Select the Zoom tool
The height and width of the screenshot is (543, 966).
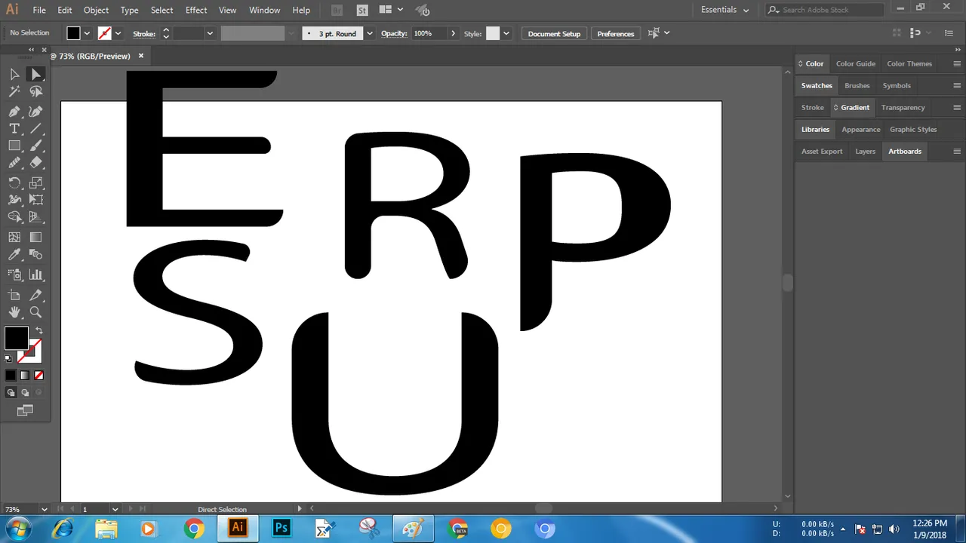click(x=35, y=311)
